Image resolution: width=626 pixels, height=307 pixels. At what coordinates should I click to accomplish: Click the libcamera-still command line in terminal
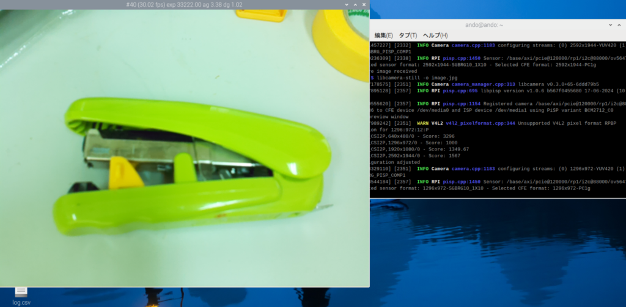[417, 78]
